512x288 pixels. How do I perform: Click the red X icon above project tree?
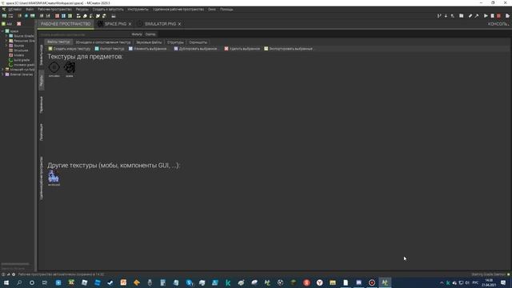click(x=18, y=24)
